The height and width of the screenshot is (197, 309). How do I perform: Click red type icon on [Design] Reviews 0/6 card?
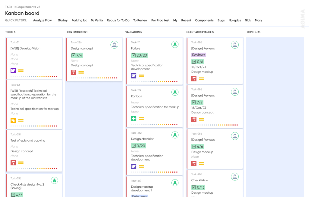coord(194,79)
